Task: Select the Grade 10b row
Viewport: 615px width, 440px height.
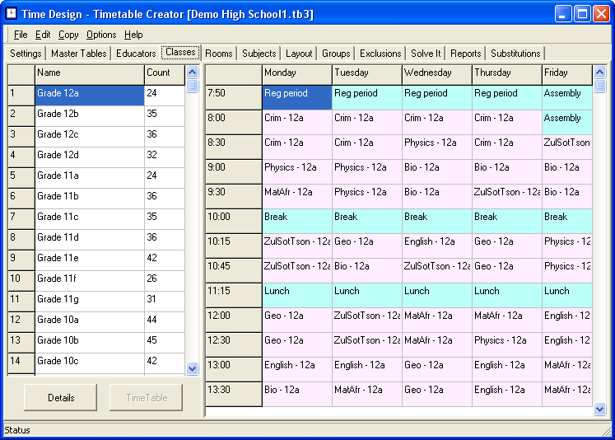Action: (90, 340)
